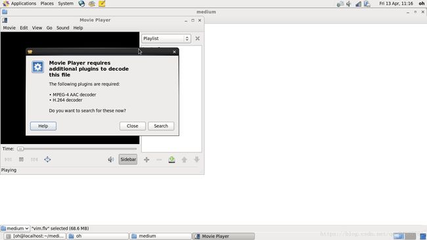Click the show desktop icon in taskbar
This screenshot has height=240, width=427.
pos(423,236)
